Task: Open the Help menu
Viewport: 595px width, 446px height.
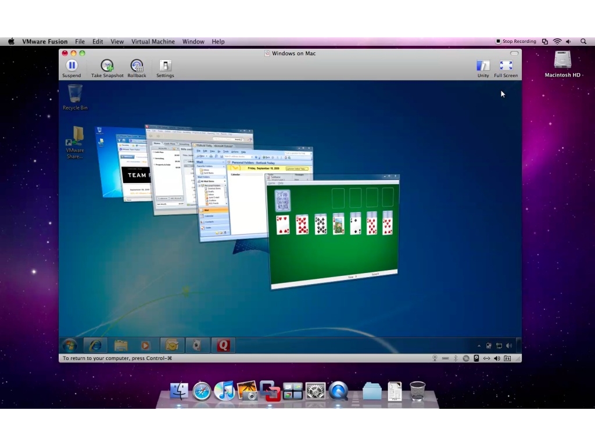Action: pyautogui.click(x=218, y=41)
